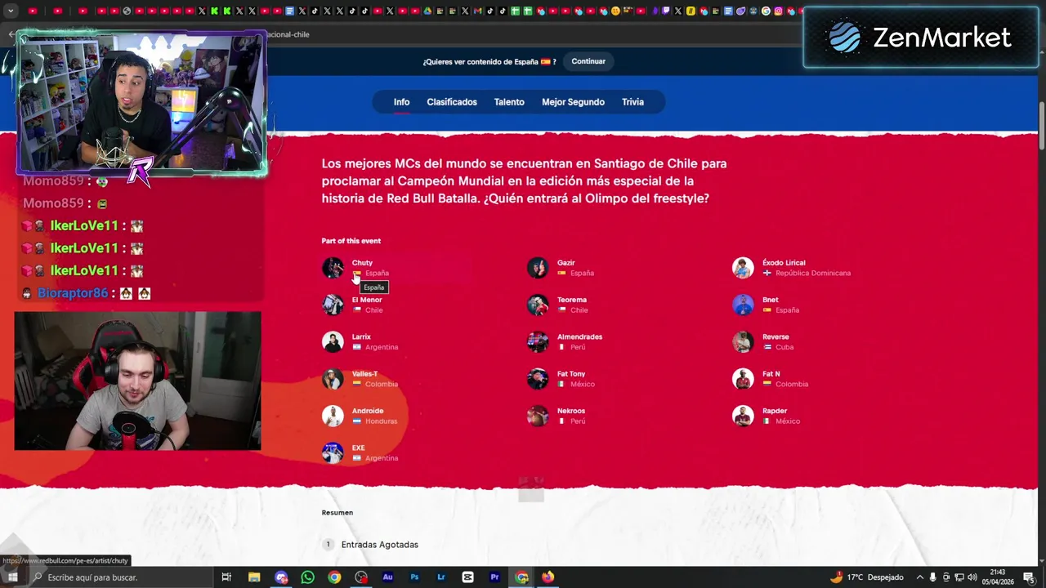
Task: Launch Lightroom from the taskbar
Action: tap(441, 577)
